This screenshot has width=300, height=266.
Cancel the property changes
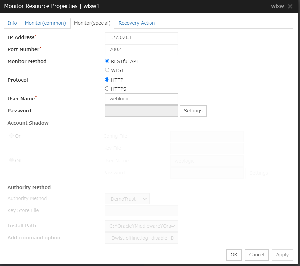click(257, 255)
